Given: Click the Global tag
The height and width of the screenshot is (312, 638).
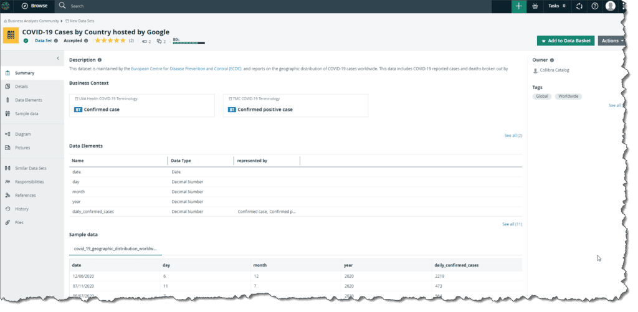Looking at the screenshot, I should pyautogui.click(x=542, y=97).
